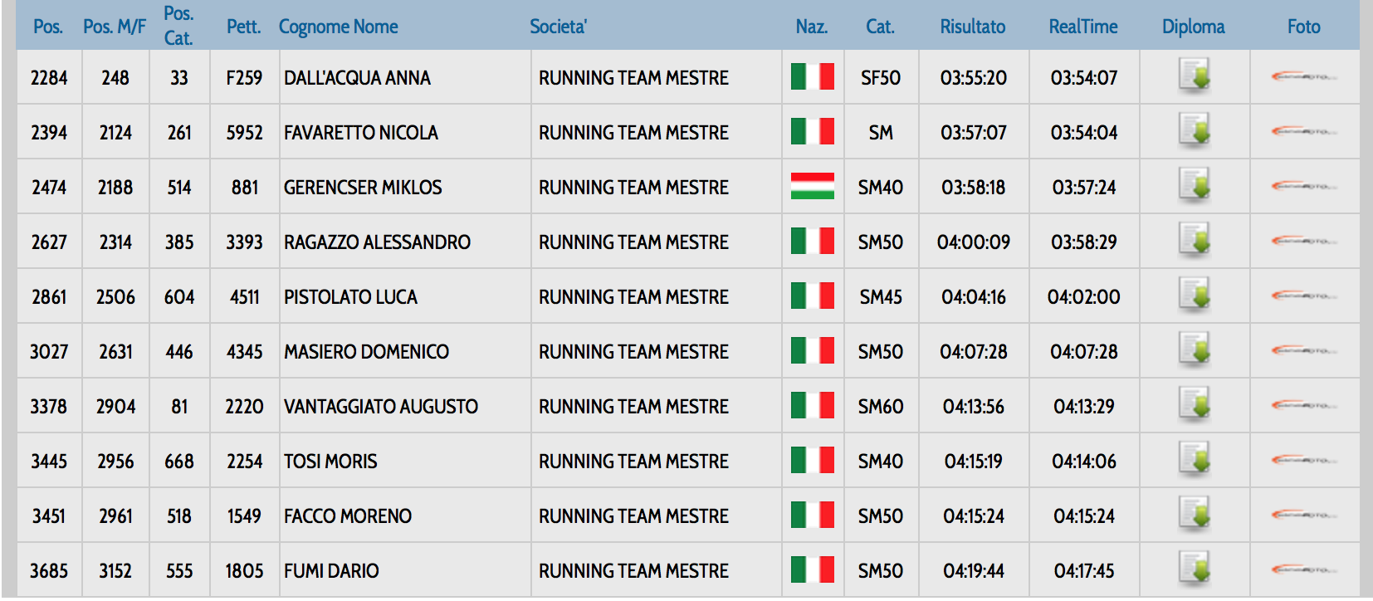Screen dimensions: 1373x601
Task: Open photo link for Ragazzo Alessandro
Action: [1303, 242]
